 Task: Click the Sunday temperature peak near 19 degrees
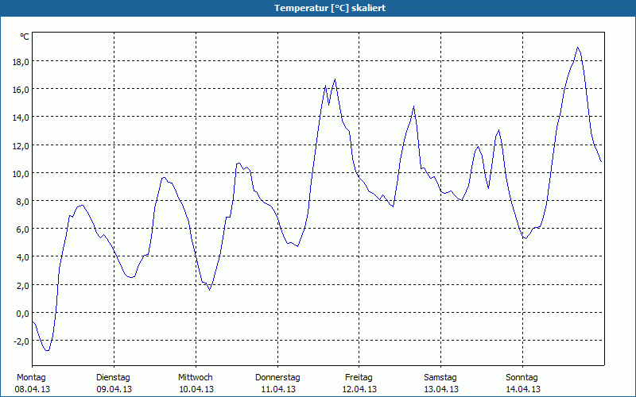point(578,48)
